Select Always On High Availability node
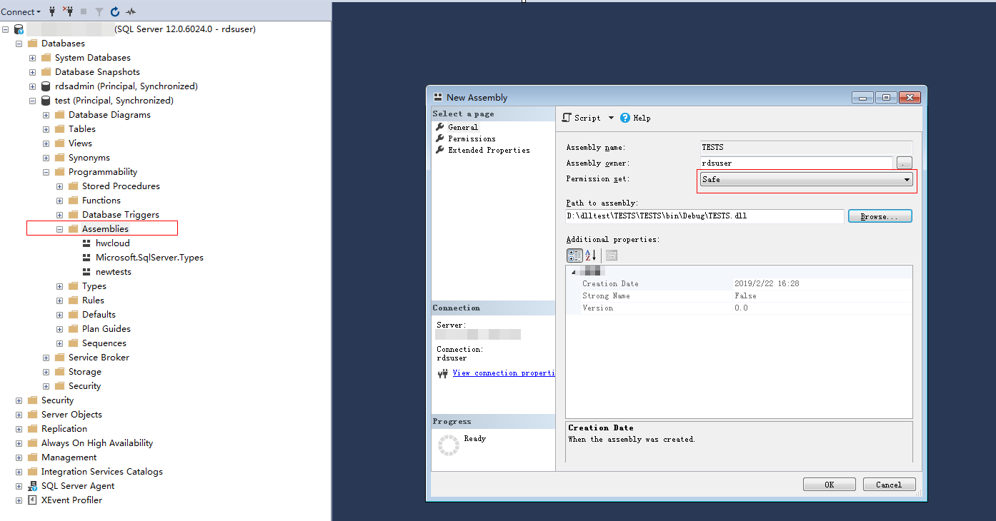This screenshot has height=521, width=996. pyautogui.click(x=97, y=443)
